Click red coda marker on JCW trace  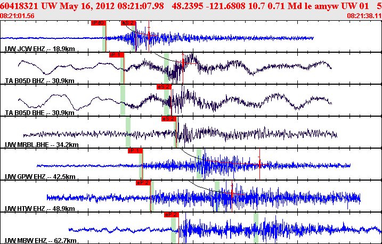149,36
